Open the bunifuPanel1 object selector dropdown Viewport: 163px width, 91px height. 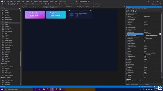(162, 9)
